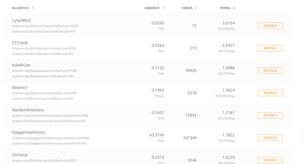This screenshot has height=164, width=304.
Task: Click the MINERS column header label
Action: click(x=187, y=8)
